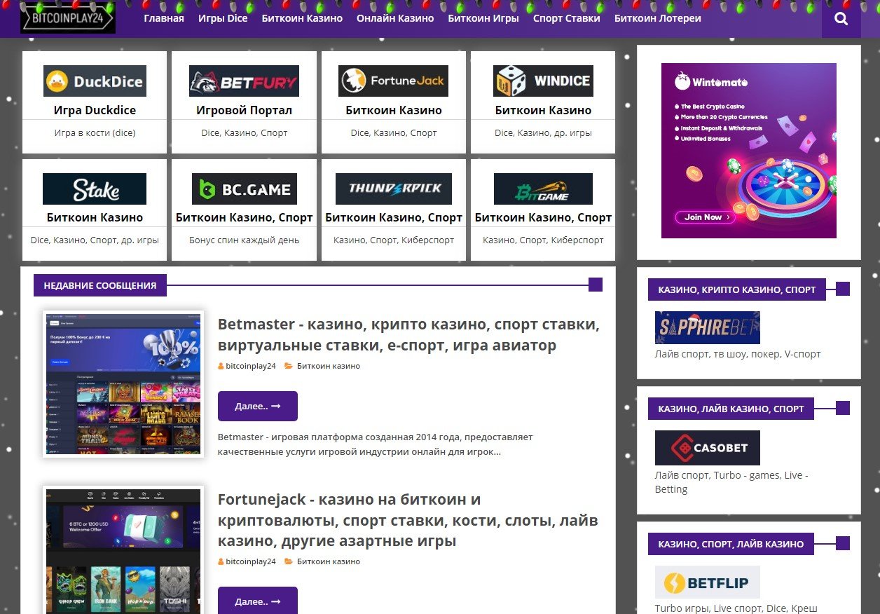Open the site search magnifier icon
The width and height of the screenshot is (880, 614).
(841, 19)
